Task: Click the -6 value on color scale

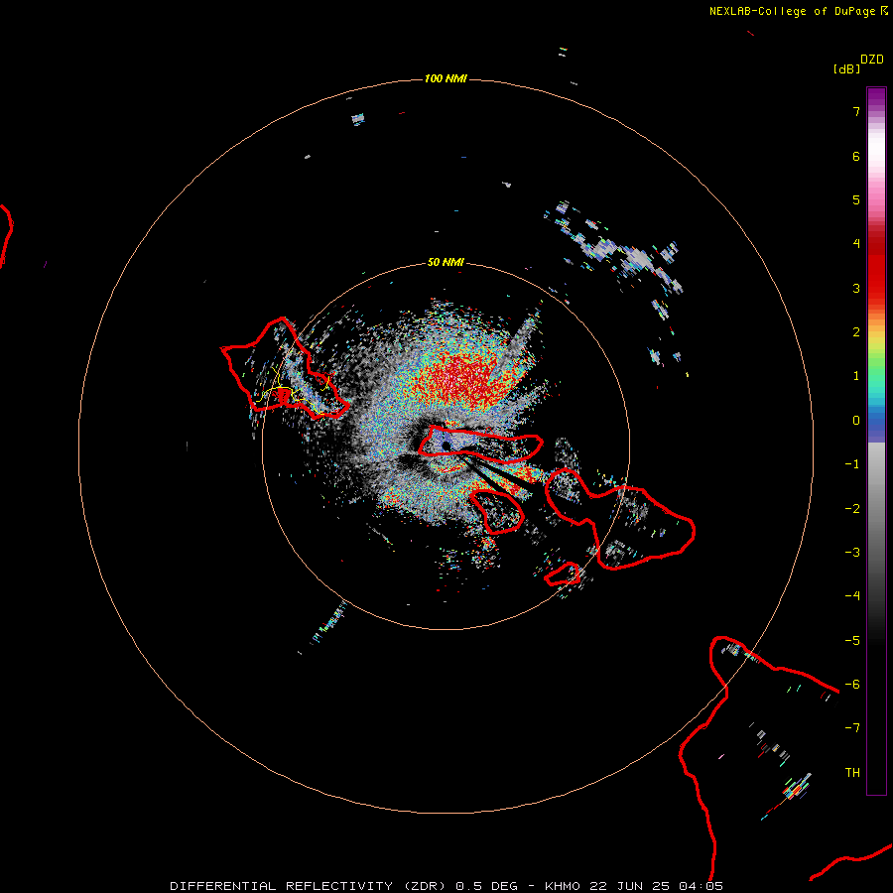Action: pos(852,685)
